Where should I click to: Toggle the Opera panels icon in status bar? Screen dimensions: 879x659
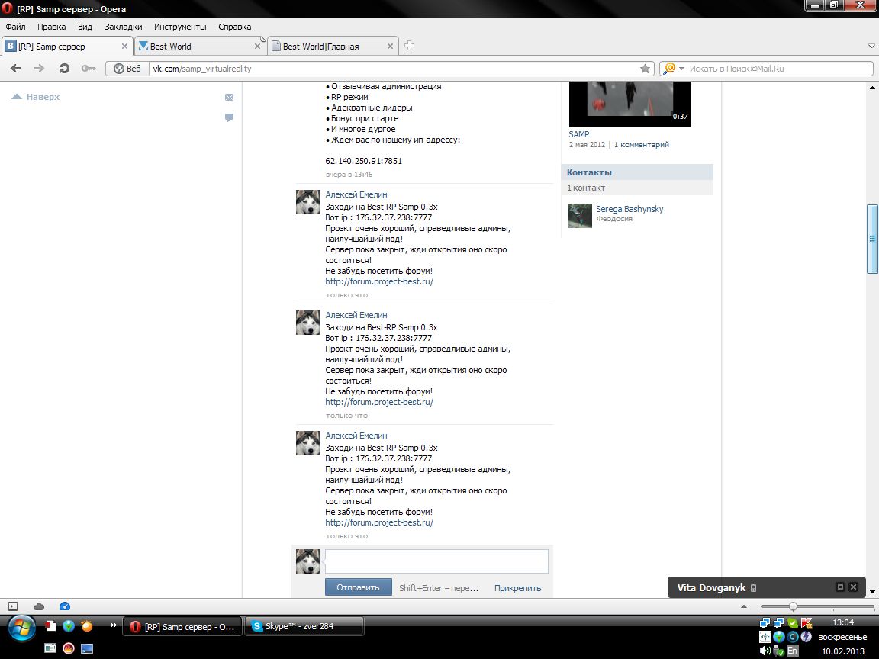pos(13,606)
